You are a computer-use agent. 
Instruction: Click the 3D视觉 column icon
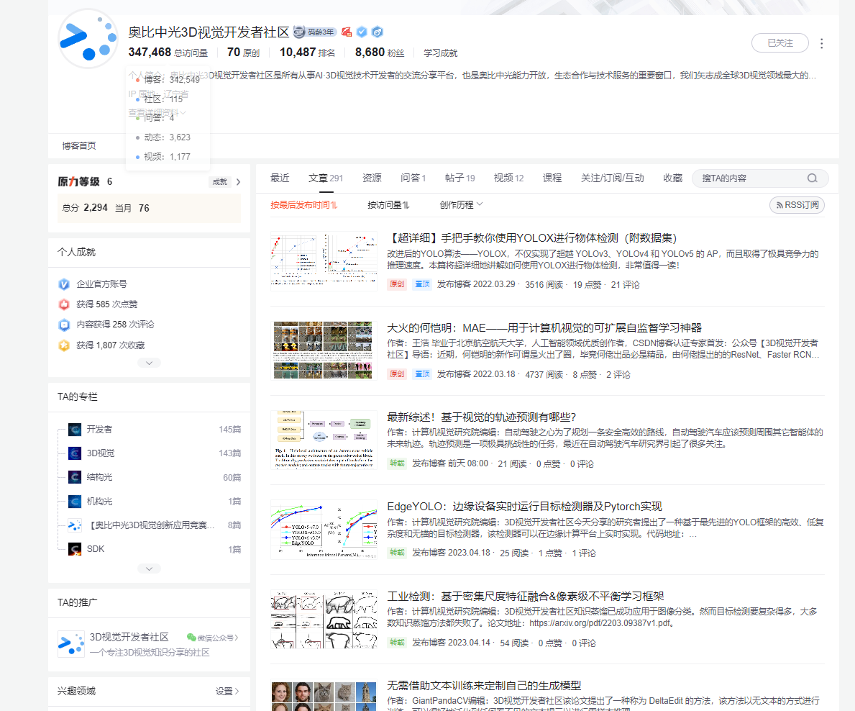coord(75,453)
